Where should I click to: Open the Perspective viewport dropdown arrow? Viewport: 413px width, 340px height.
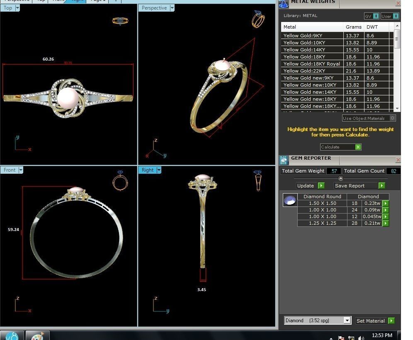(172, 8)
